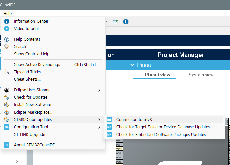Image resolution: width=230 pixels, height=165 pixels.
Task: Select Check for Embedded Software Packages Updates
Action: pyautogui.click(x=164, y=135)
